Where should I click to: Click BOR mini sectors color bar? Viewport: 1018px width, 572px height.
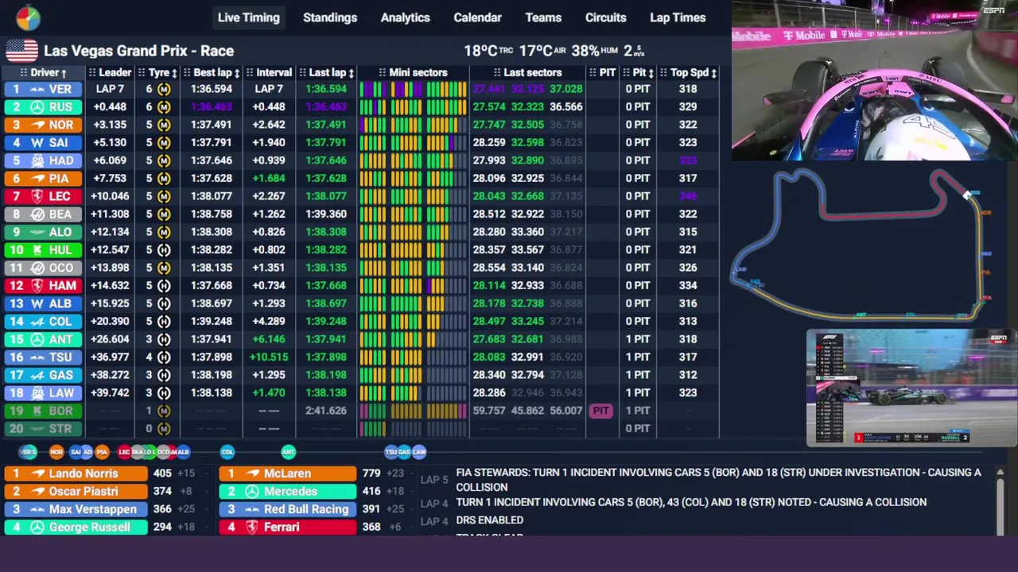413,411
